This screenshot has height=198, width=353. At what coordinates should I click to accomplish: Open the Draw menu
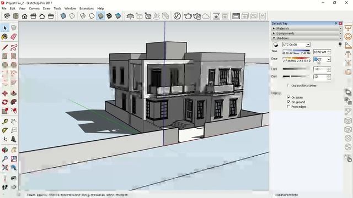pyautogui.click(x=46, y=8)
